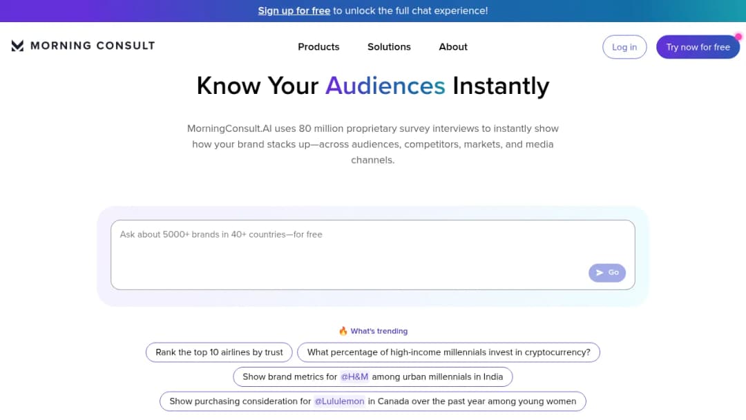
Task: Click the 'What's trending' label
Action: (379, 331)
